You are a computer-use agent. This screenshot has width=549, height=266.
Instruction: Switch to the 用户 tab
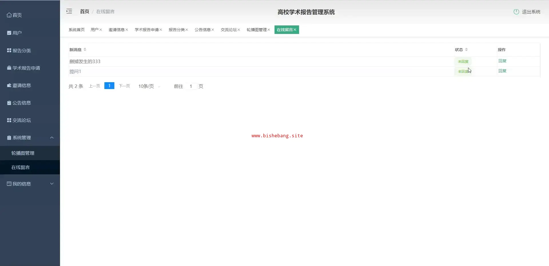(x=94, y=30)
